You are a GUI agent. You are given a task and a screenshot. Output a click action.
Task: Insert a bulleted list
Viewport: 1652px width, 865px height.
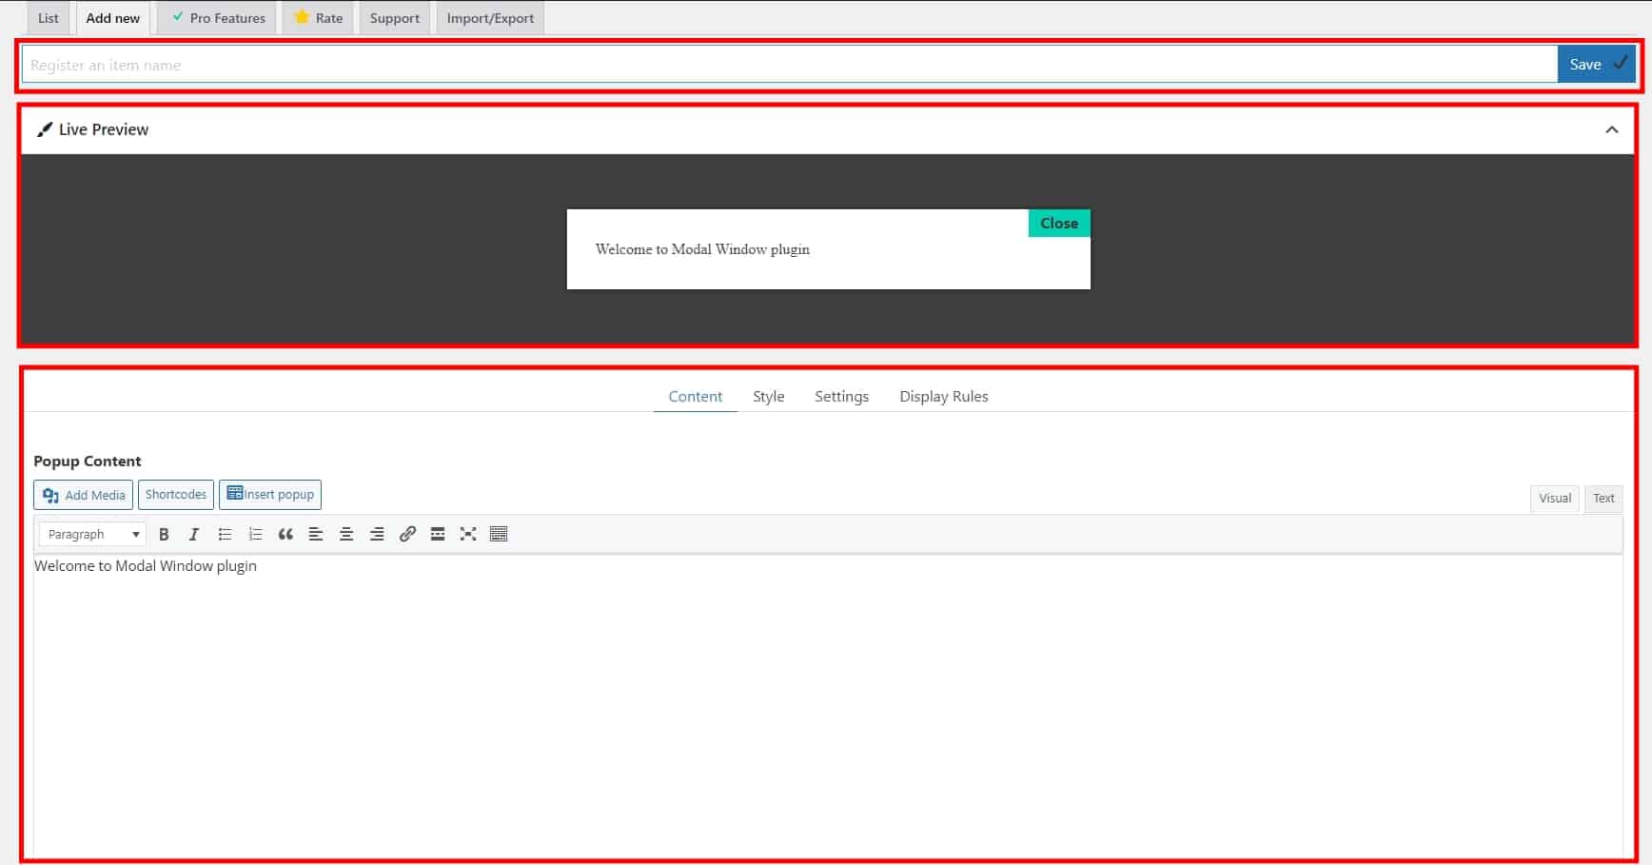[225, 534]
